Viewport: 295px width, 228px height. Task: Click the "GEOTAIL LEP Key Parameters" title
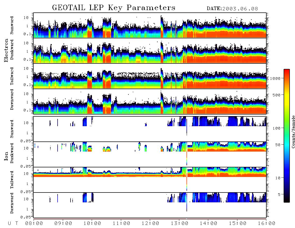(114, 8)
